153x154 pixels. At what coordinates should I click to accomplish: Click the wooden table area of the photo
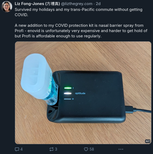click(98, 134)
